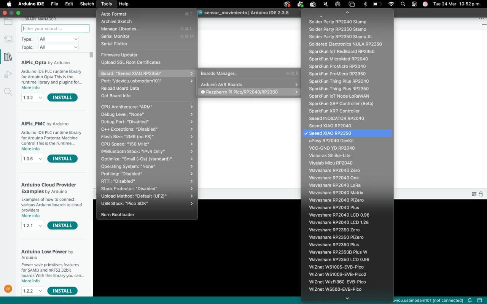The width and height of the screenshot is (487, 304).
Task: Toggle bottom panel icon in status bar
Action: [480, 300]
